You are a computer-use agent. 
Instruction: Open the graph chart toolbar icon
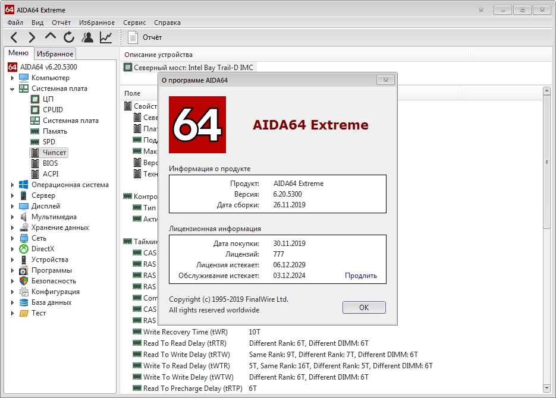tap(106, 37)
